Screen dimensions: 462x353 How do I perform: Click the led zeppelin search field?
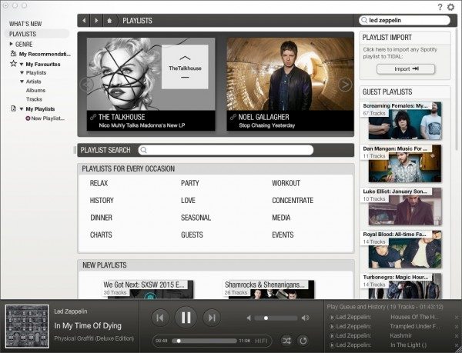(x=404, y=20)
